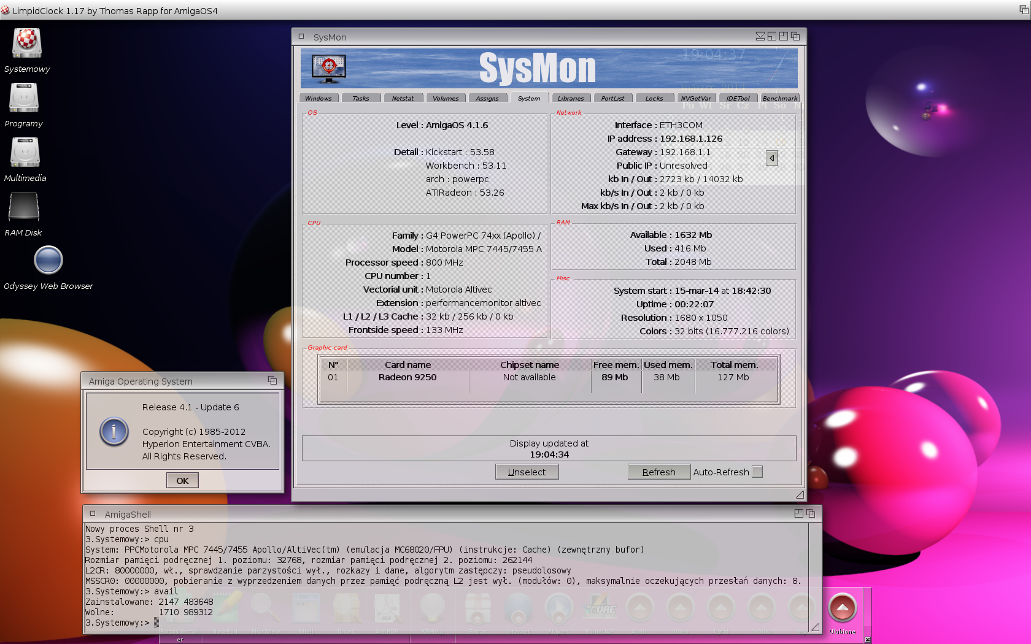
Task: Click the Available 1632 Mb RAM value
Action: [693, 235]
